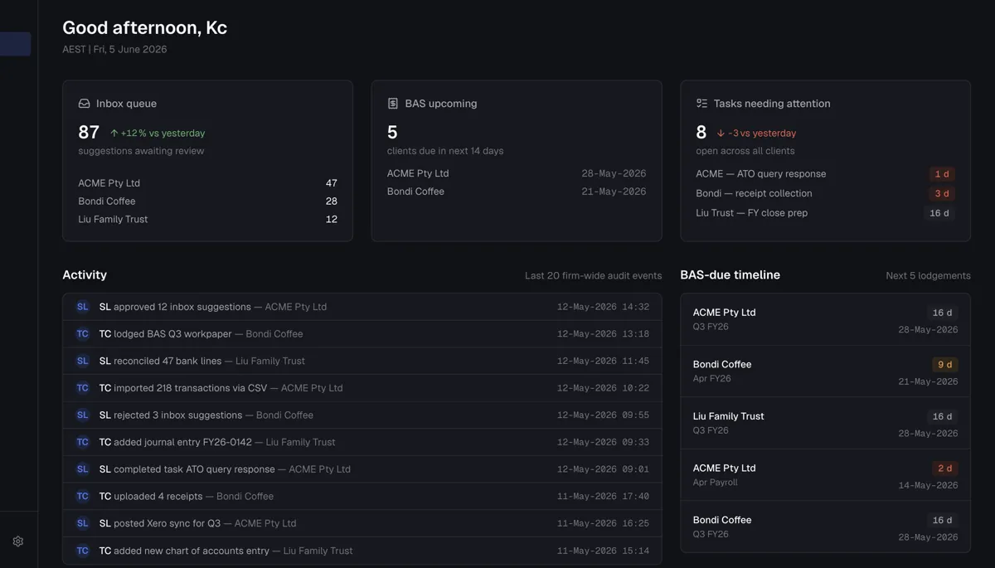Click the 9 d badge on Bondi Coffee Apr FY26
This screenshot has height=568, width=995.
[x=944, y=365]
